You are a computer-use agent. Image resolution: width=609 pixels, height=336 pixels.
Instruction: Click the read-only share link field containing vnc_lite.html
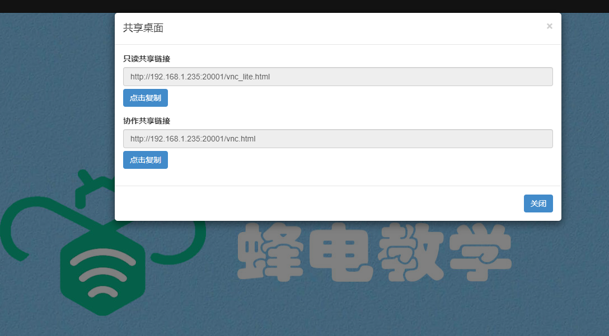pyautogui.click(x=338, y=77)
